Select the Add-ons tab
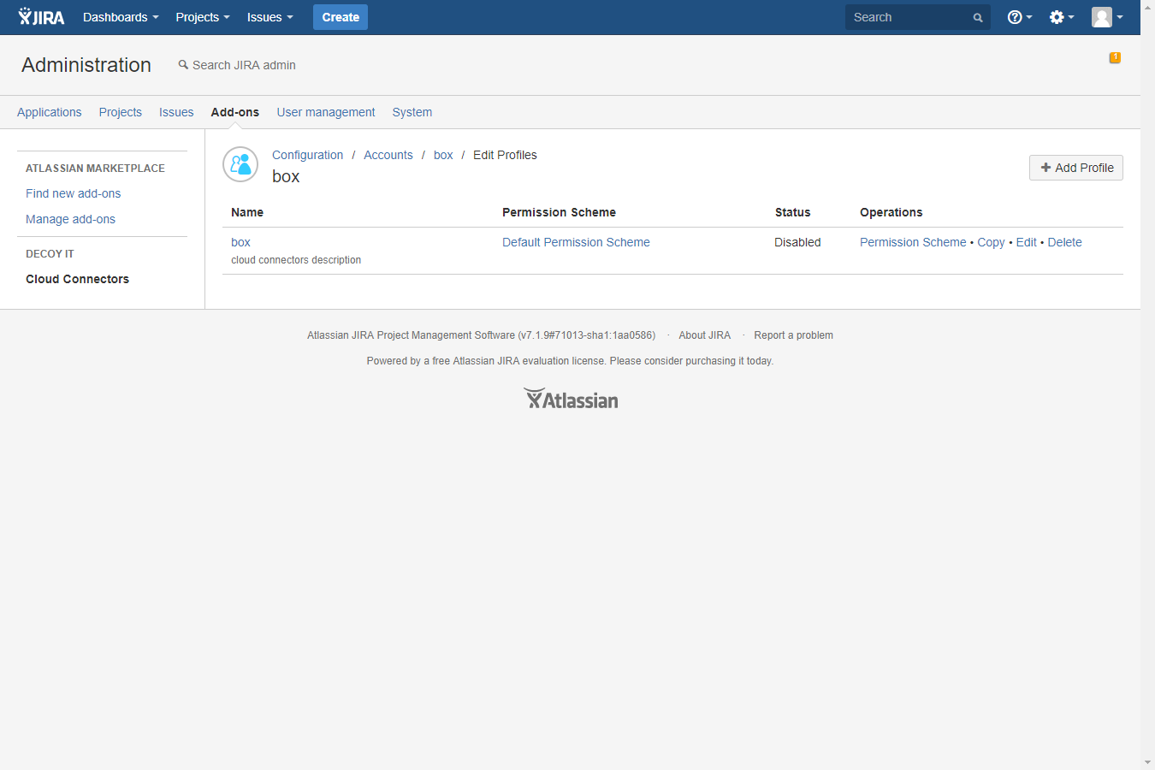The height and width of the screenshot is (770, 1155). click(x=235, y=112)
